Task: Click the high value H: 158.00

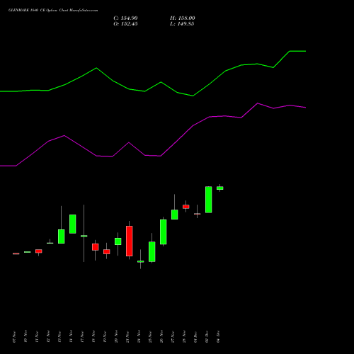Action: (183, 18)
